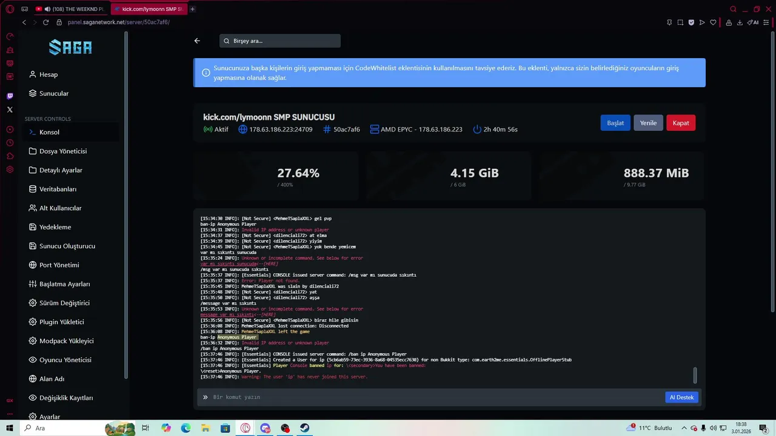This screenshot has height=436, width=776.
Task: Click the 27.64% CPU usage card
Action: [276, 176]
